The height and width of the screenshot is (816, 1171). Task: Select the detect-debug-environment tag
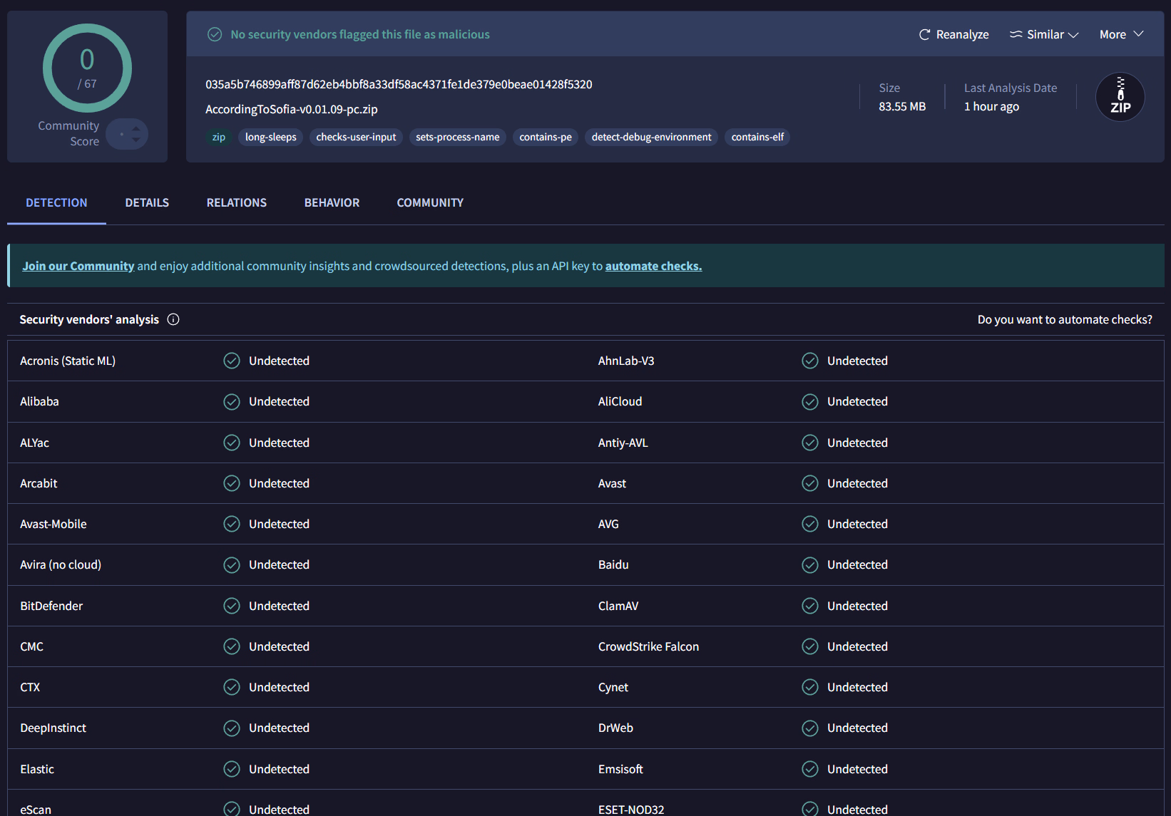tap(651, 137)
